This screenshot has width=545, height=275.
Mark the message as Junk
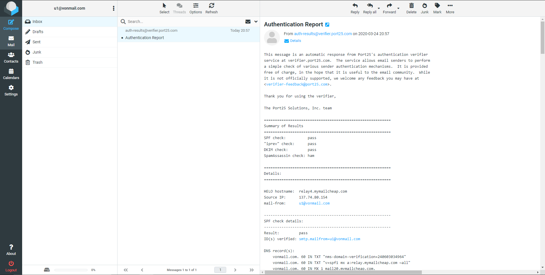click(x=425, y=8)
